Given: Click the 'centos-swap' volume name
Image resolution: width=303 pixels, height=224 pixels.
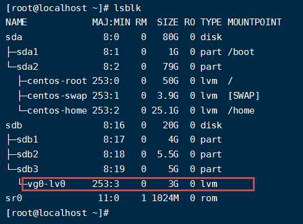Looking at the screenshot, I should [57, 96].
